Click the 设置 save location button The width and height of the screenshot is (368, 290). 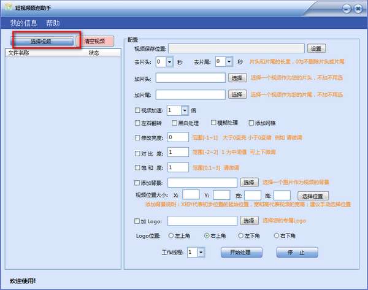(316, 48)
